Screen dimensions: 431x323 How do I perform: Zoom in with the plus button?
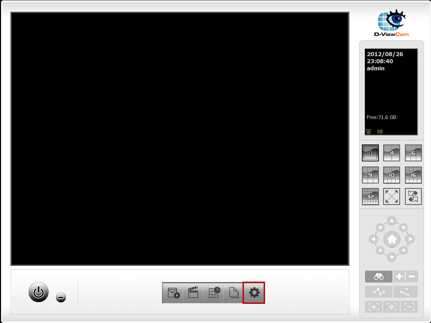[x=399, y=277]
